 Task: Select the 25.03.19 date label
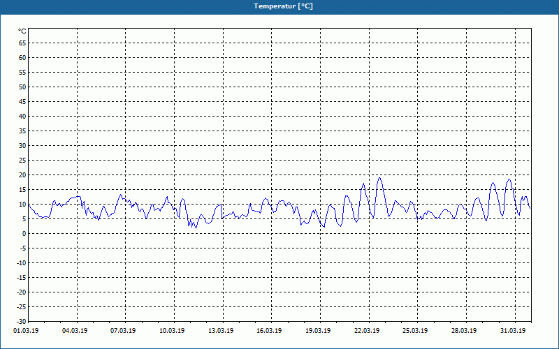[416, 331]
